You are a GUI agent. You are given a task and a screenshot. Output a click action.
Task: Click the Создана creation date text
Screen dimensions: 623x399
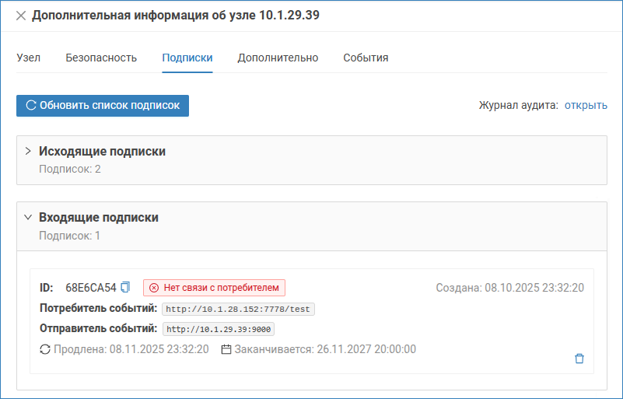(509, 288)
